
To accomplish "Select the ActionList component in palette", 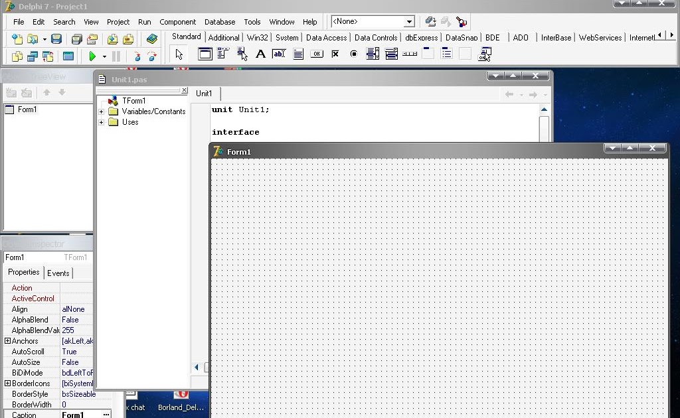I will pyautogui.click(x=484, y=54).
